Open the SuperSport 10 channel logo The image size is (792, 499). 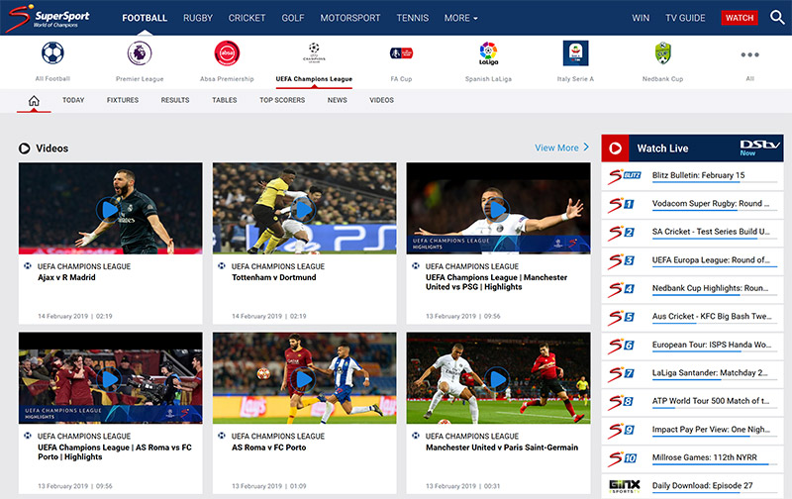point(623,458)
